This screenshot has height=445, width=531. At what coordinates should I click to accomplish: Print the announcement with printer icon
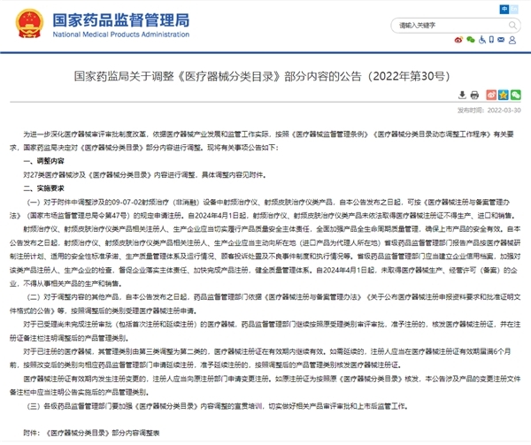click(x=474, y=95)
